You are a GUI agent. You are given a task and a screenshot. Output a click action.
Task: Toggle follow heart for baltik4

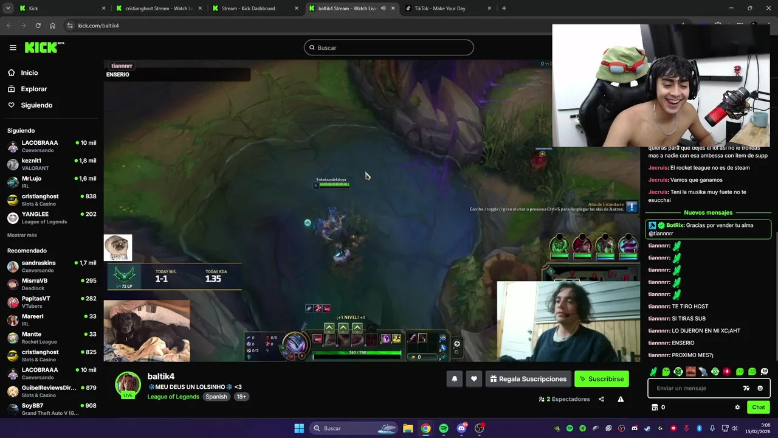[474, 379]
